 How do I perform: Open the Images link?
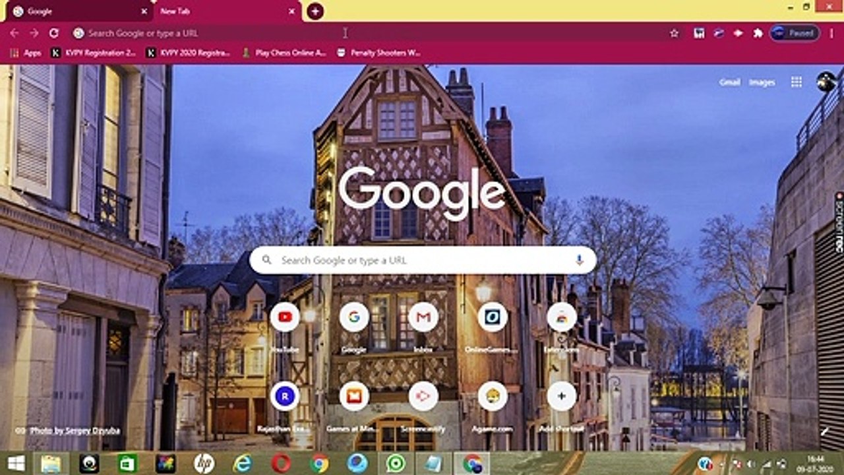[x=762, y=82]
